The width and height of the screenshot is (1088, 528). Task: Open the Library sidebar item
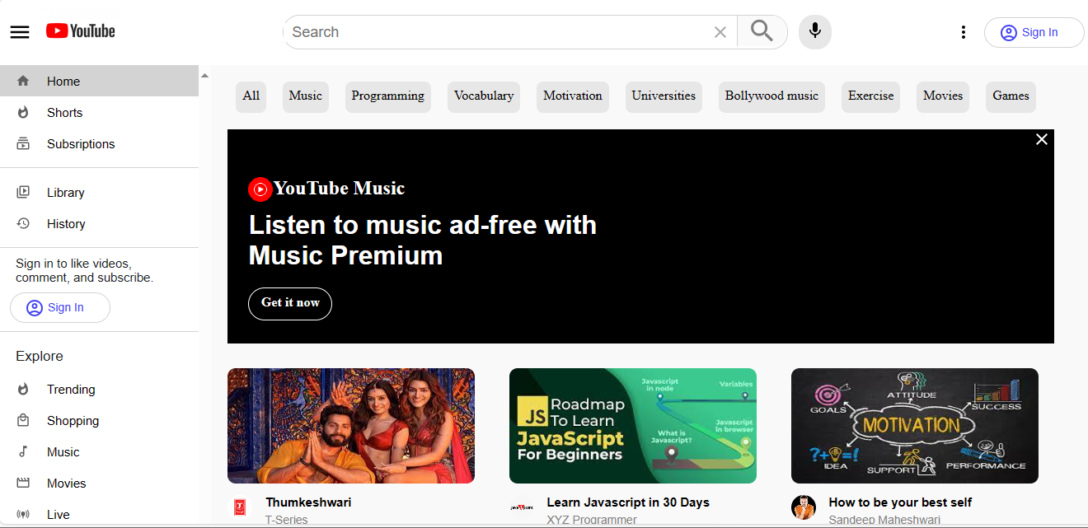click(65, 193)
